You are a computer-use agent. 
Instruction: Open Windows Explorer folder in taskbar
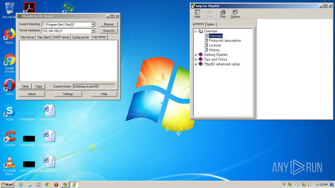pos(30,185)
